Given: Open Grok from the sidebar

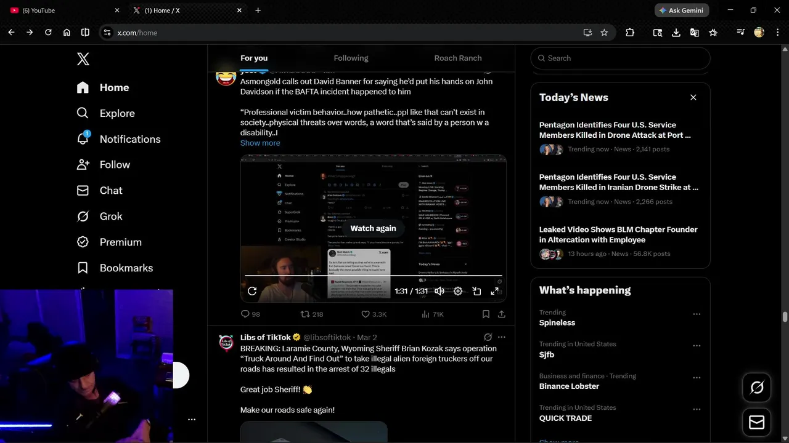Looking at the screenshot, I should click(99, 217).
